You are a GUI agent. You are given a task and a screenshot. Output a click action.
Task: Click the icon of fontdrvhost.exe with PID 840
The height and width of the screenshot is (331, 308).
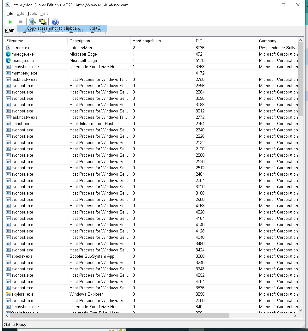pos(8,307)
